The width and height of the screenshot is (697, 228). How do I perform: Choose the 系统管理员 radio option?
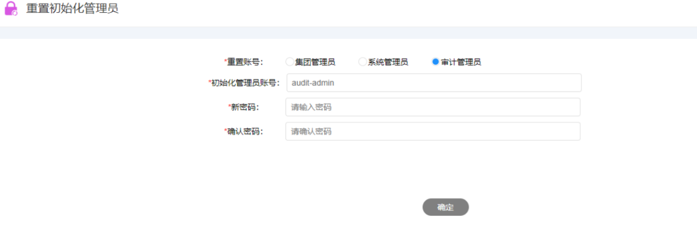(362, 62)
